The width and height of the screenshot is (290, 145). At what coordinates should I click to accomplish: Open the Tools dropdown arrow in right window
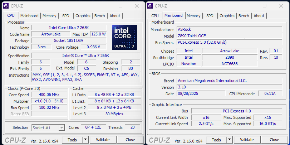click(229, 140)
